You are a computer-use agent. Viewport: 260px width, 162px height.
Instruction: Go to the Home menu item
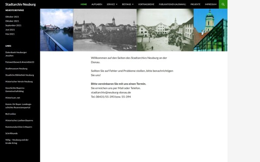click(84, 4)
